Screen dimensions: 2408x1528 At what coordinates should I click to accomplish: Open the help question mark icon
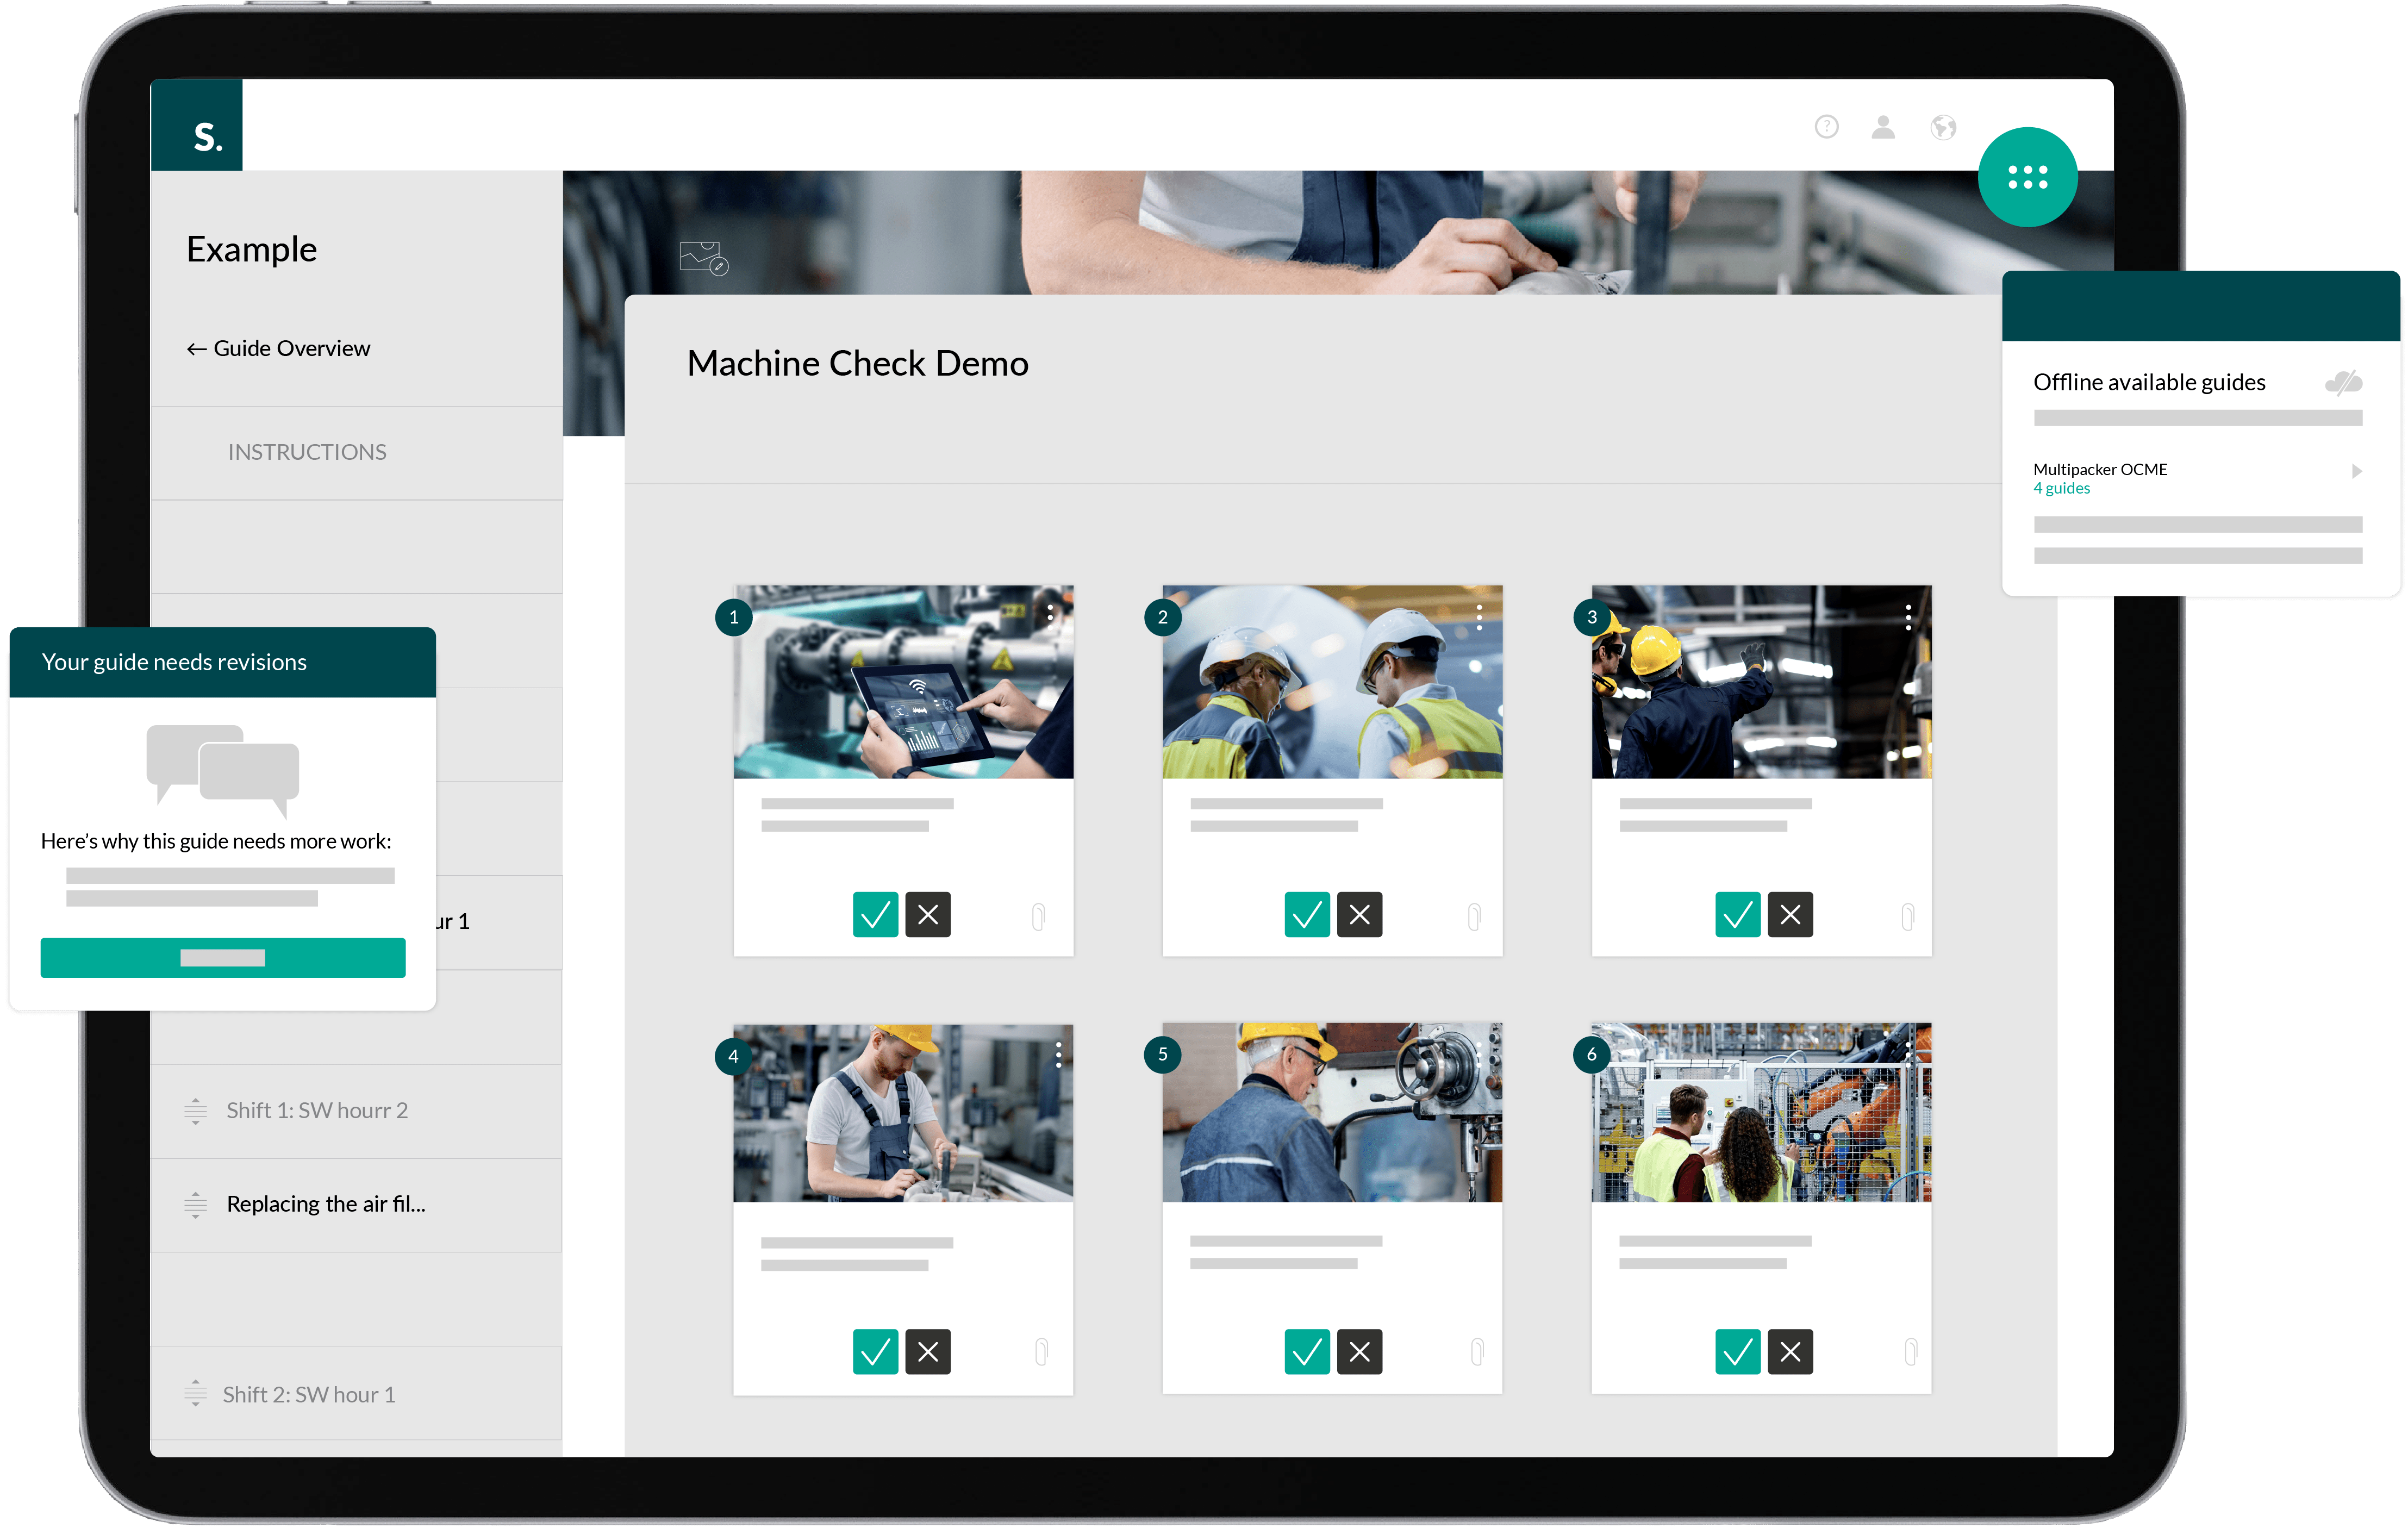click(1826, 127)
